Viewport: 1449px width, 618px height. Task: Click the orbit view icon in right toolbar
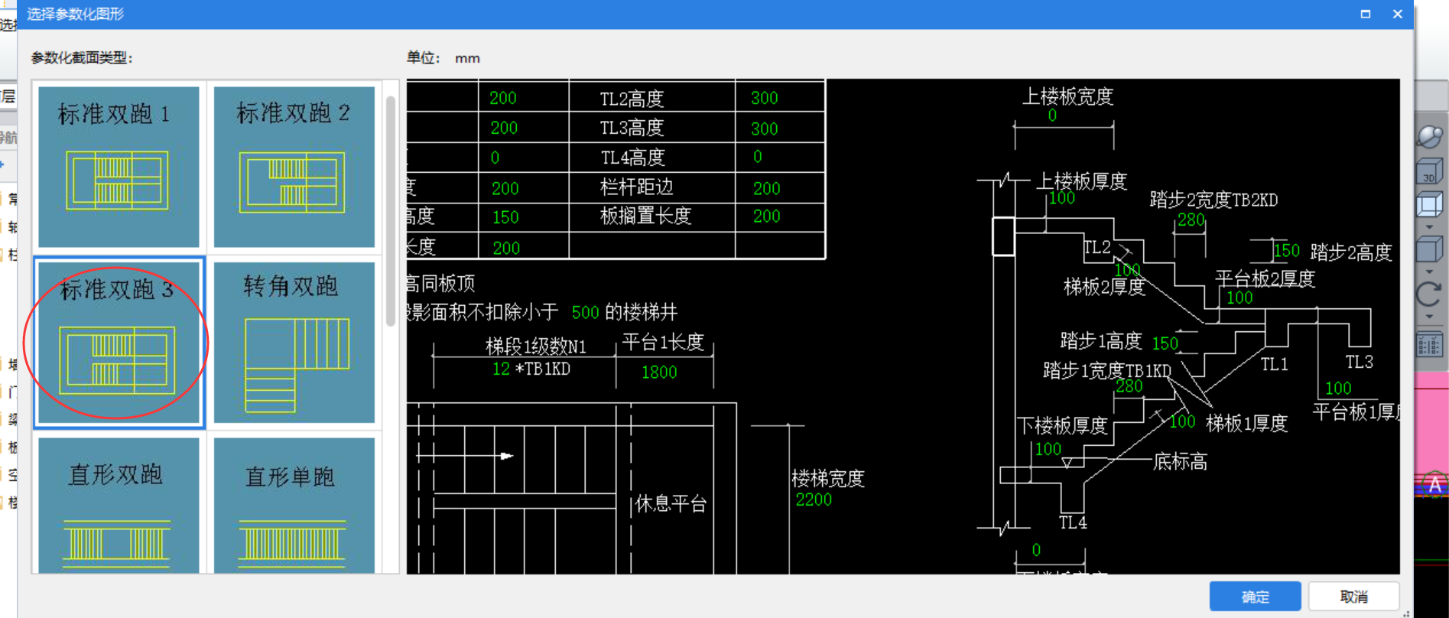[1429, 137]
